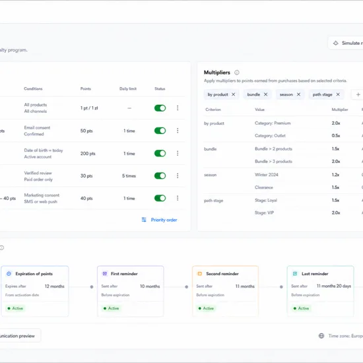Open Priority order settings
The width and height of the screenshot is (363, 363).
coord(160,220)
